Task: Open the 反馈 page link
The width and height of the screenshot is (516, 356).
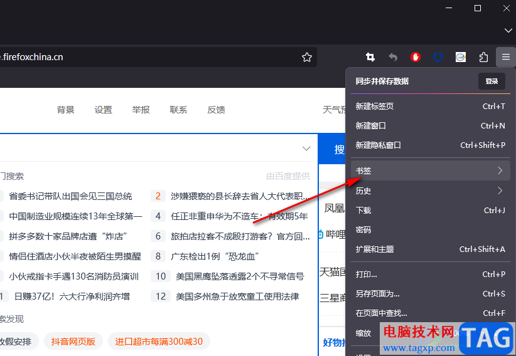Action: tap(216, 110)
